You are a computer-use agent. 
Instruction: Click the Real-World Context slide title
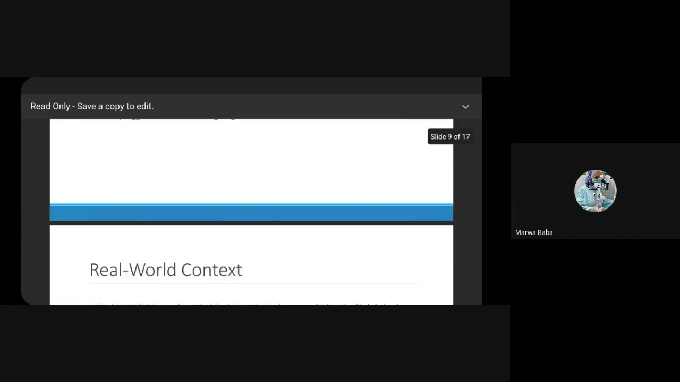point(166,270)
